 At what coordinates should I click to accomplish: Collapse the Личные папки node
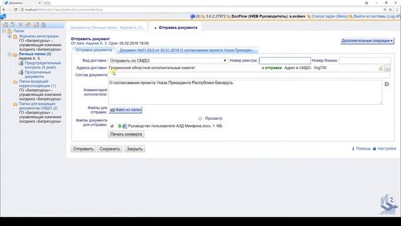pyautogui.click(x=9, y=55)
